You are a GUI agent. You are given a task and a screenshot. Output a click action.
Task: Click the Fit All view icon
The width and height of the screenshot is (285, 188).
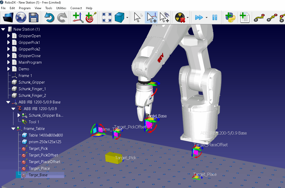107,17
